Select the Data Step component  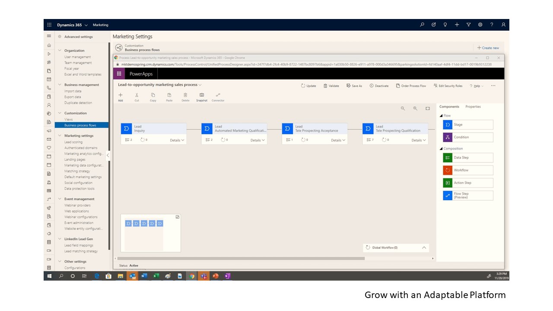point(468,158)
